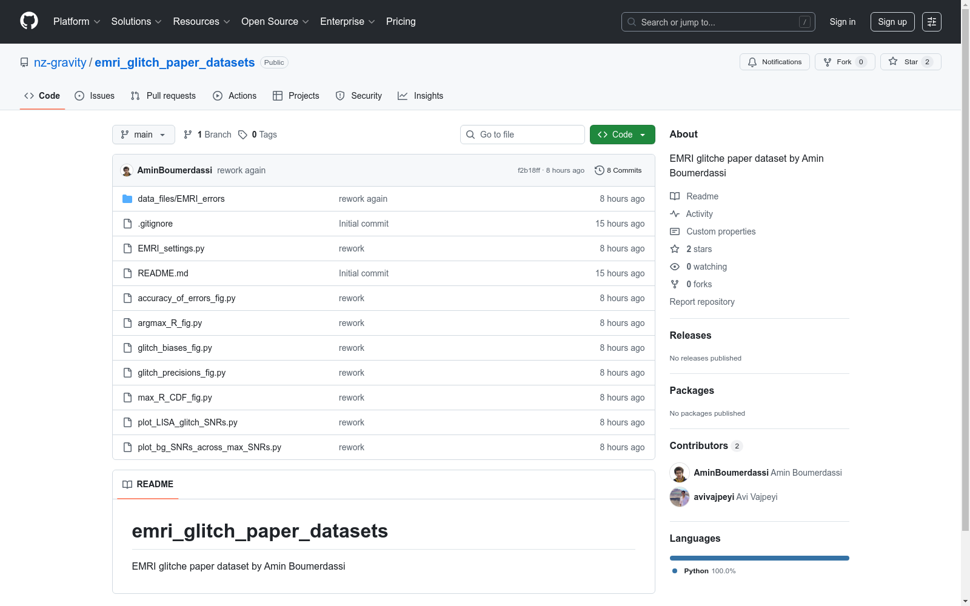
Task: Click AminBoumerdassi's avatar in the commit bar
Action: pos(127,170)
